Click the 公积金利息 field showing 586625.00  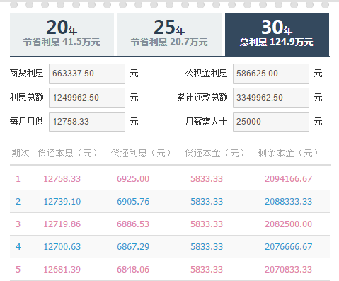tap(271, 74)
